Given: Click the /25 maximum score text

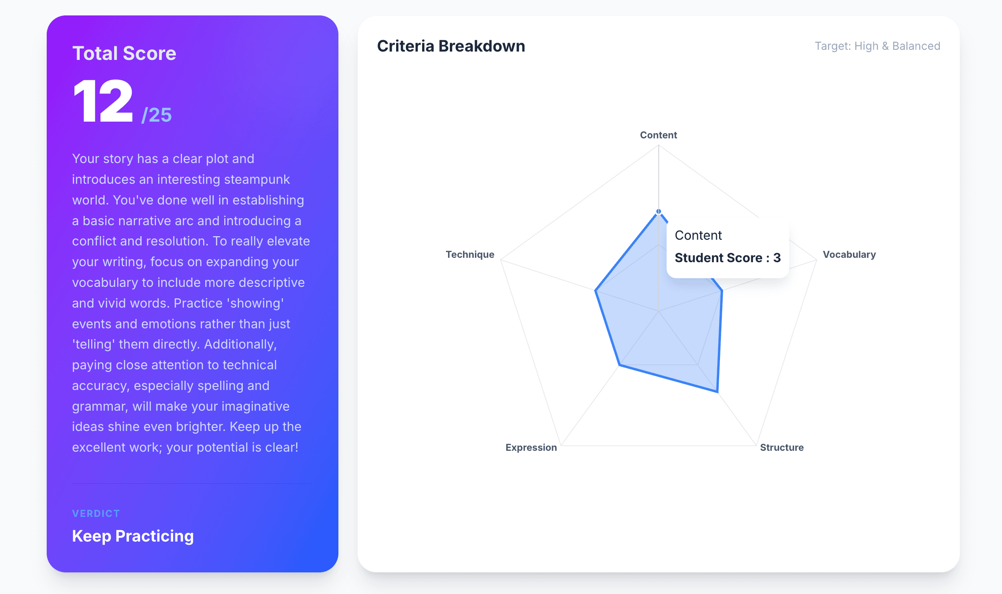Looking at the screenshot, I should [156, 115].
